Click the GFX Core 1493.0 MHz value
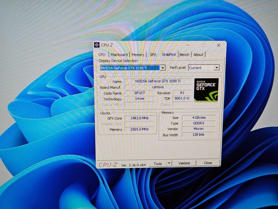 pyautogui.click(x=139, y=118)
